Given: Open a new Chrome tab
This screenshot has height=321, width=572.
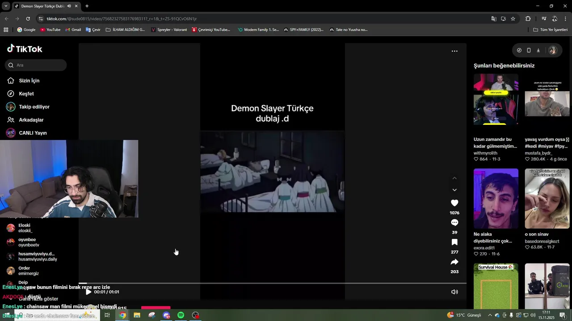Looking at the screenshot, I should [87, 6].
